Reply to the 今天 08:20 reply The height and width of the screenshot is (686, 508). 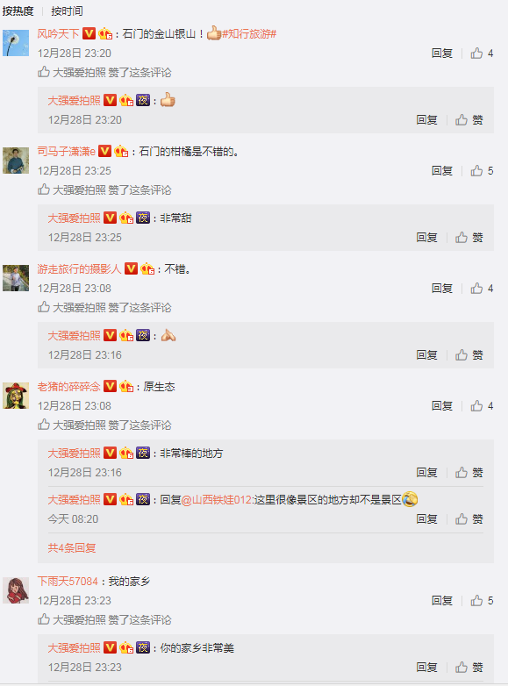[x=426, y=519]
